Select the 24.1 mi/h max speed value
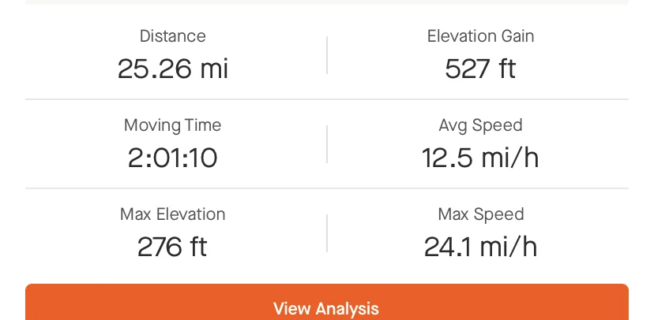 coord(480,247)
